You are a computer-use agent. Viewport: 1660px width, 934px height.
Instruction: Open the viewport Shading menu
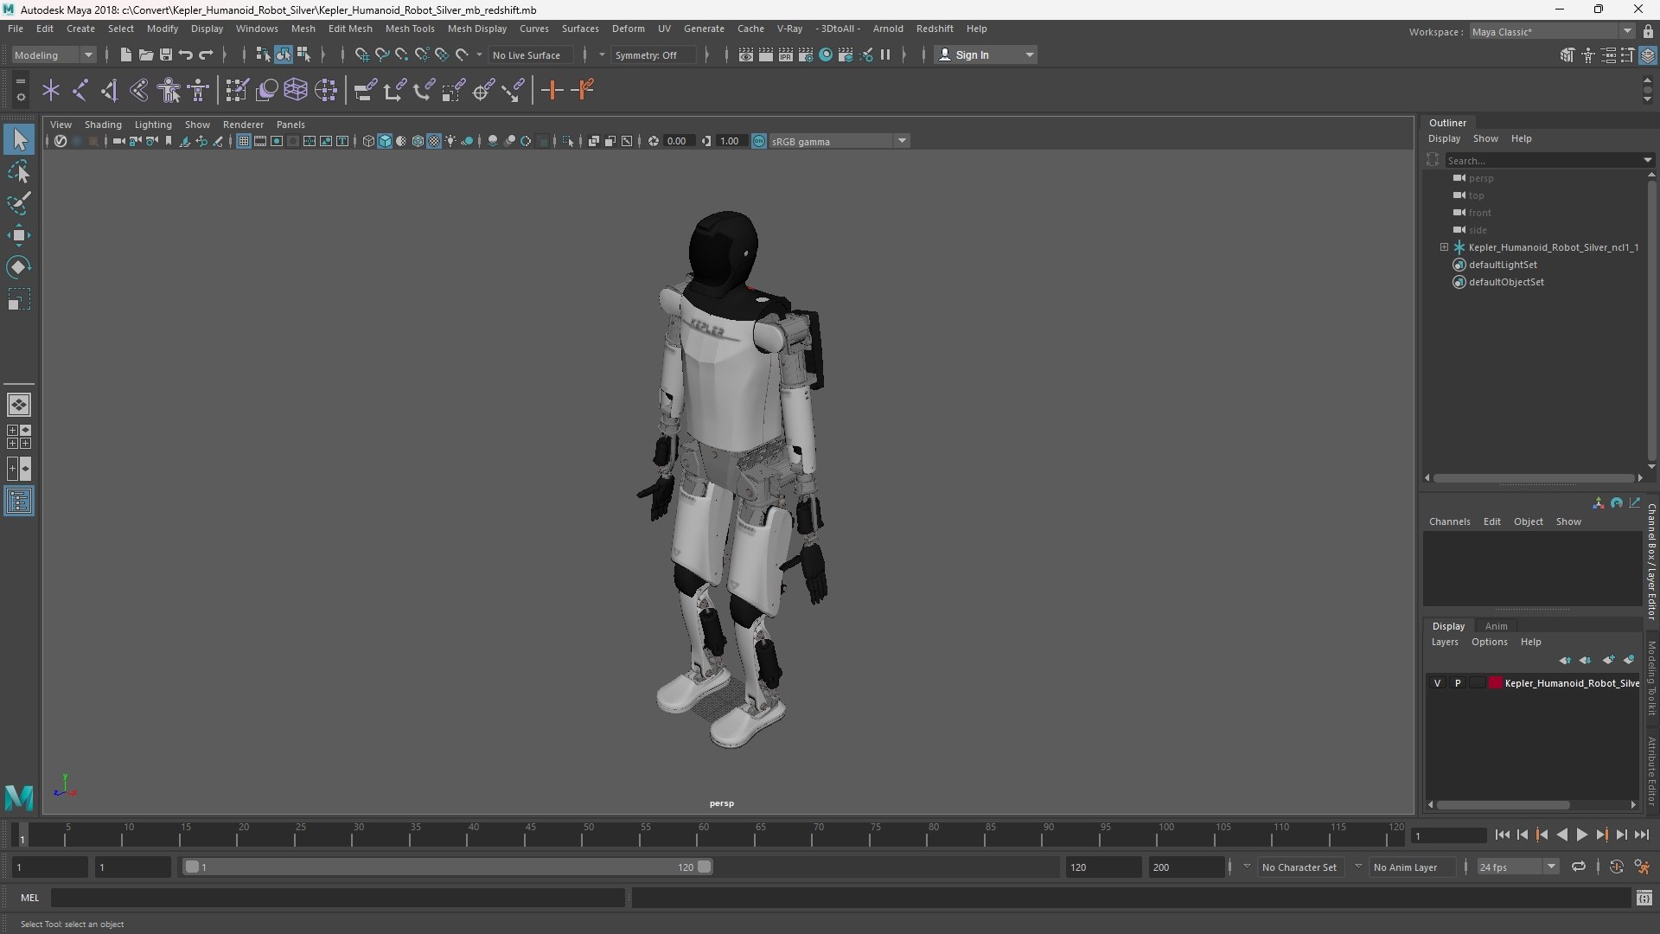[x=103, y=125]
